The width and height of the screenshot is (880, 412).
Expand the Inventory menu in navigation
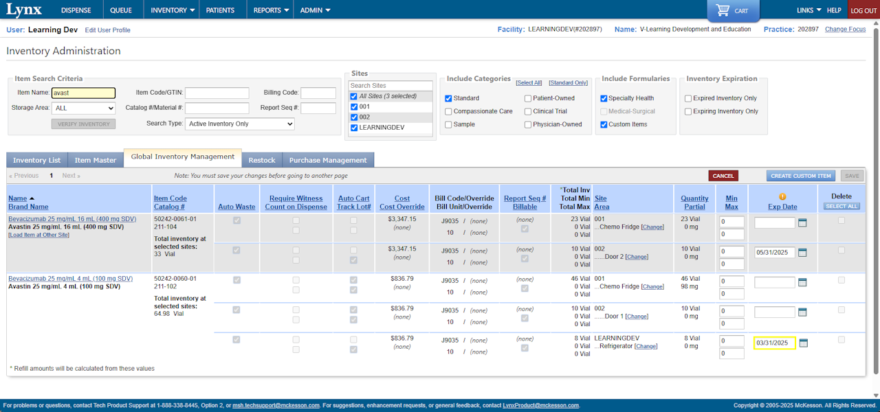tap(173, 10)
